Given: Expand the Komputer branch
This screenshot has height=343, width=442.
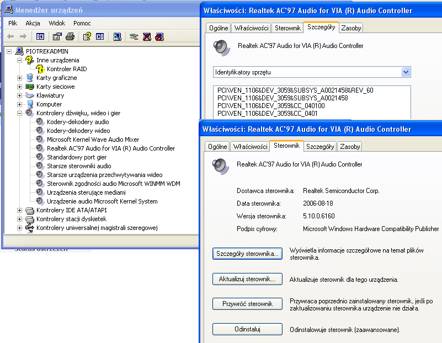Looking at the screenshot, I should point(19,104).
